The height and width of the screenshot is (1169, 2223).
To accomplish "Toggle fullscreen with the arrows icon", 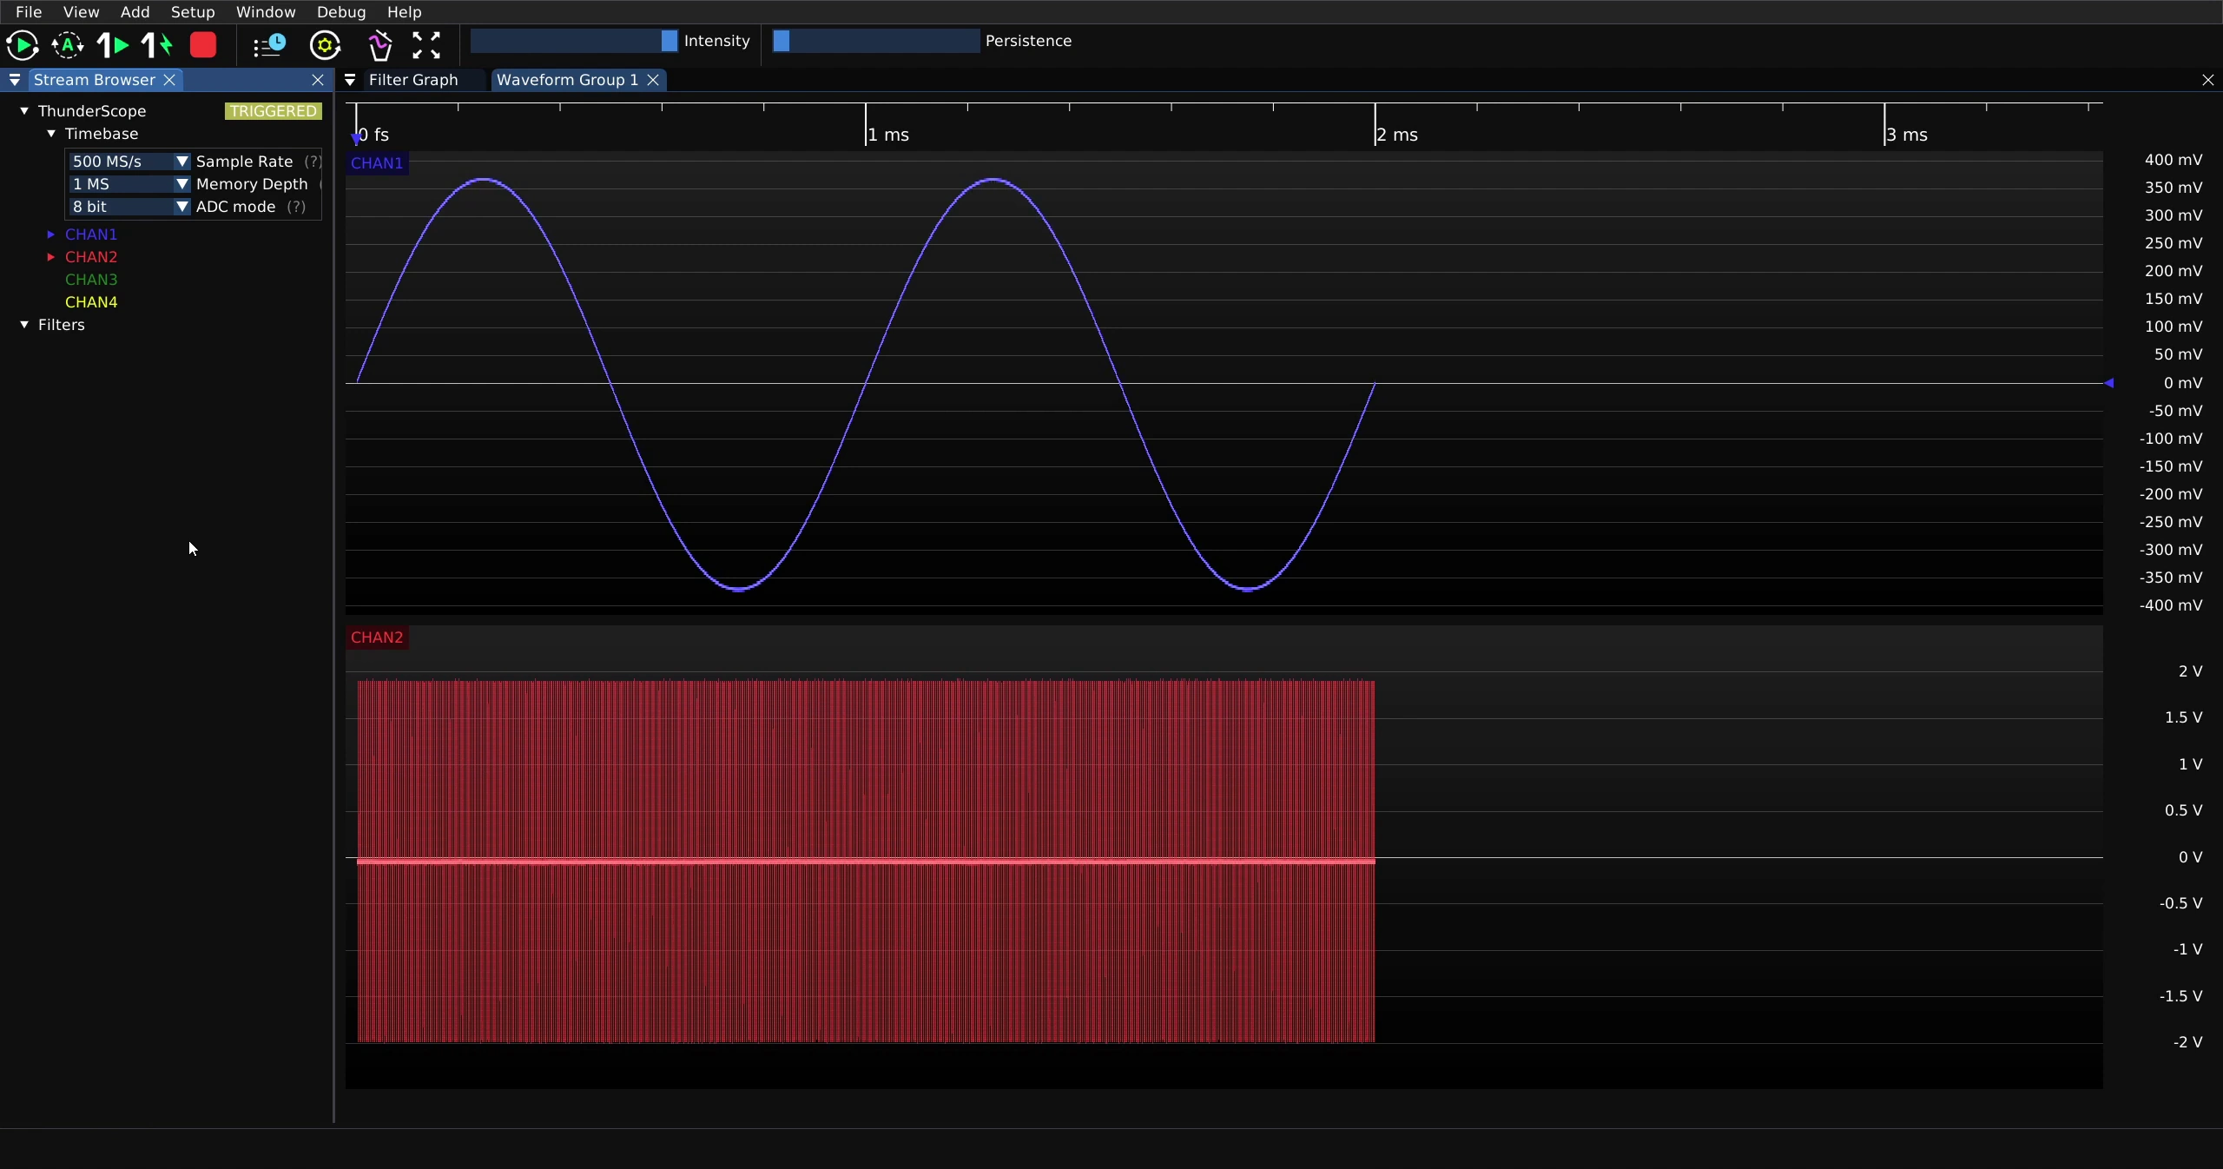I will pos(426,45).
